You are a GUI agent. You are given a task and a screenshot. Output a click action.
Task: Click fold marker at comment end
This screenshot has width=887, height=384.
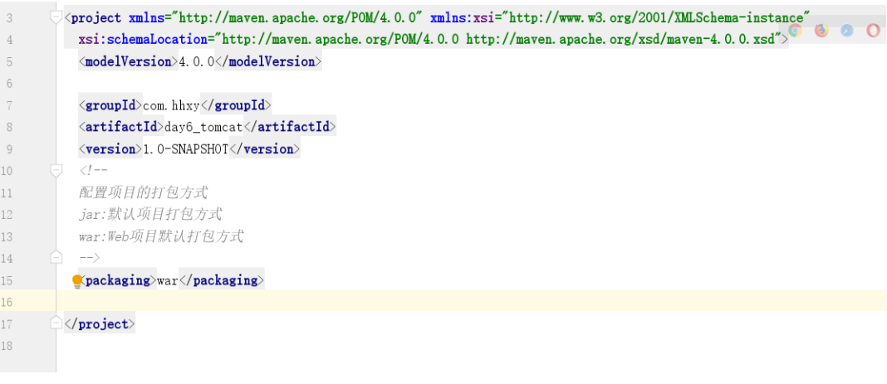tap(56, 257)
